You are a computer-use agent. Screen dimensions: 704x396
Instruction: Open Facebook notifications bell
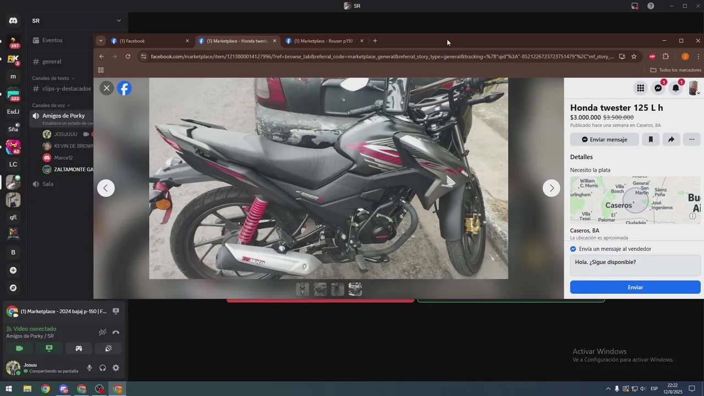pos(676,88)
